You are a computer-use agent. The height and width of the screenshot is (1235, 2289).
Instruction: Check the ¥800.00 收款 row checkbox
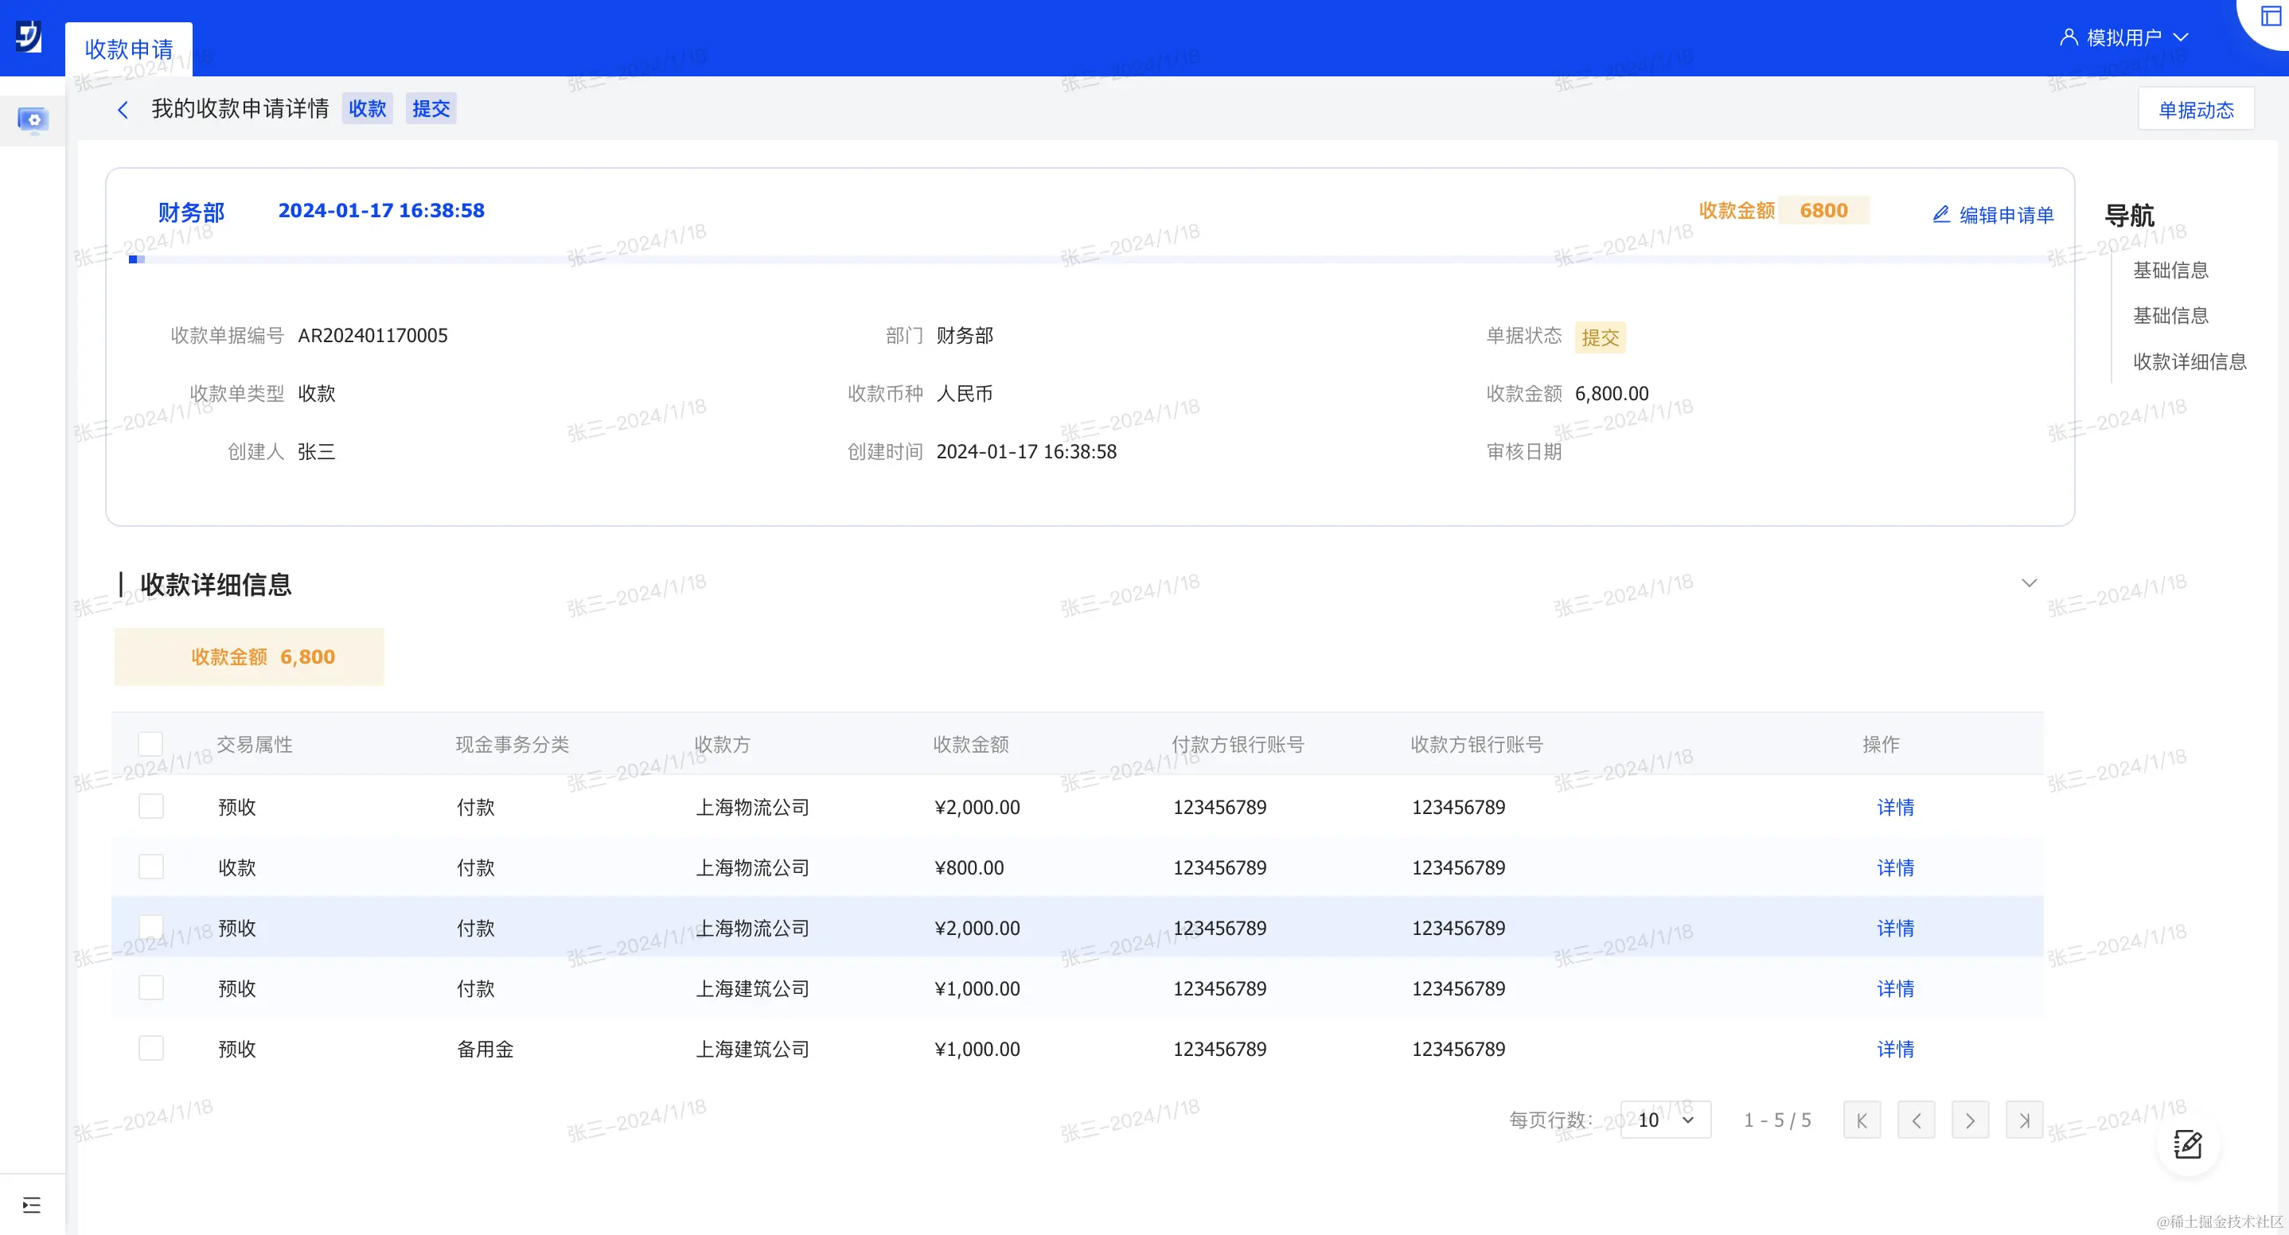pyautogui.click(x=151, y=867)
